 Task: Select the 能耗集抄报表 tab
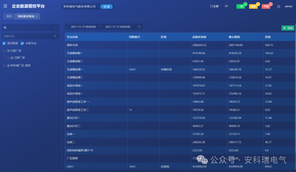(x=26, y=16)
